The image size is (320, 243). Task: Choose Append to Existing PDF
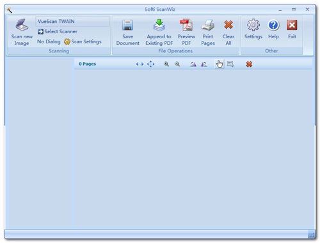tap(159, 32)
